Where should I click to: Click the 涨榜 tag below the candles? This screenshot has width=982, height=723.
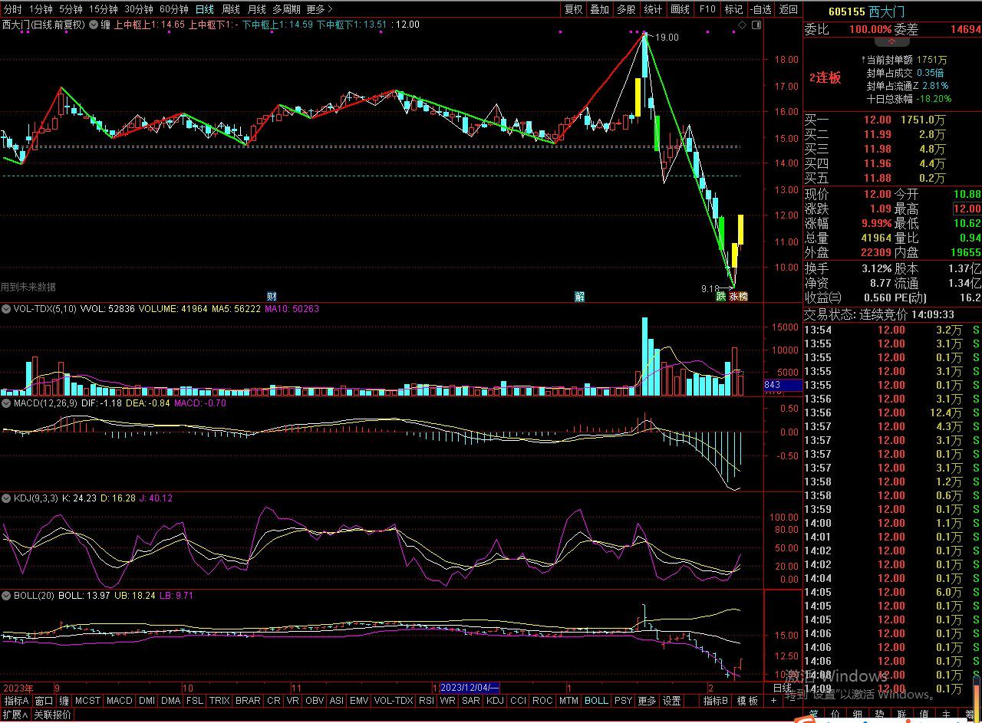pos(738,296)
